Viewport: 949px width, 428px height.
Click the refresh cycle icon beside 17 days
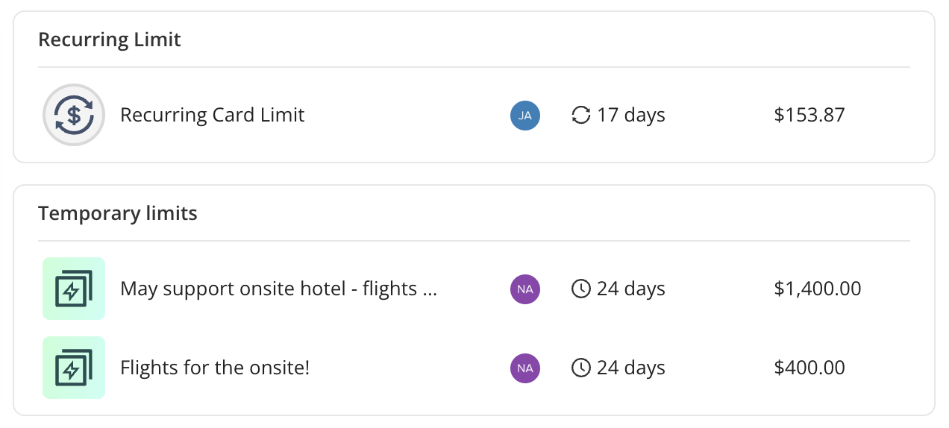581,115
